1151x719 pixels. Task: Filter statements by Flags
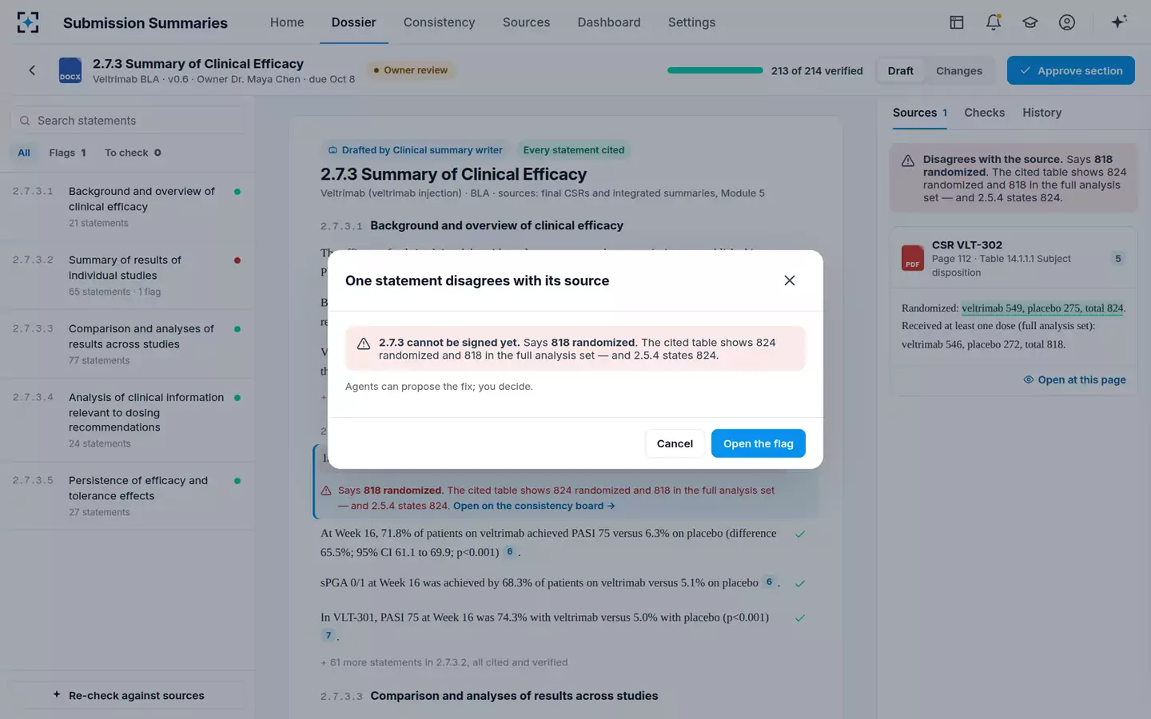[x=67, y=153]
